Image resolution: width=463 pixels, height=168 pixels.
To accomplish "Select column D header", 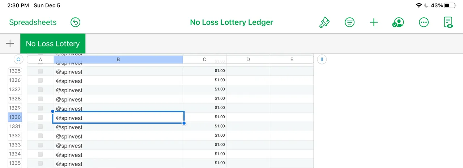I will point(248,59).
